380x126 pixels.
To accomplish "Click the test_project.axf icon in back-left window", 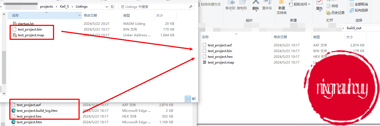I will (13, 105).
